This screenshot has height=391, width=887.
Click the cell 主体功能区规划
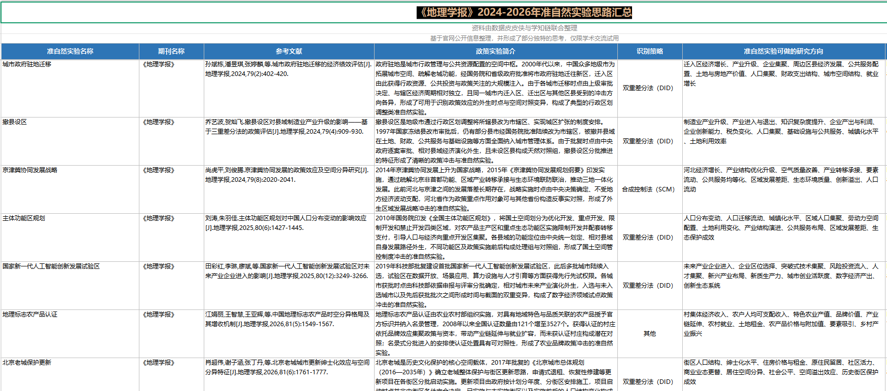pyautogui.click(x=70, y=238)
